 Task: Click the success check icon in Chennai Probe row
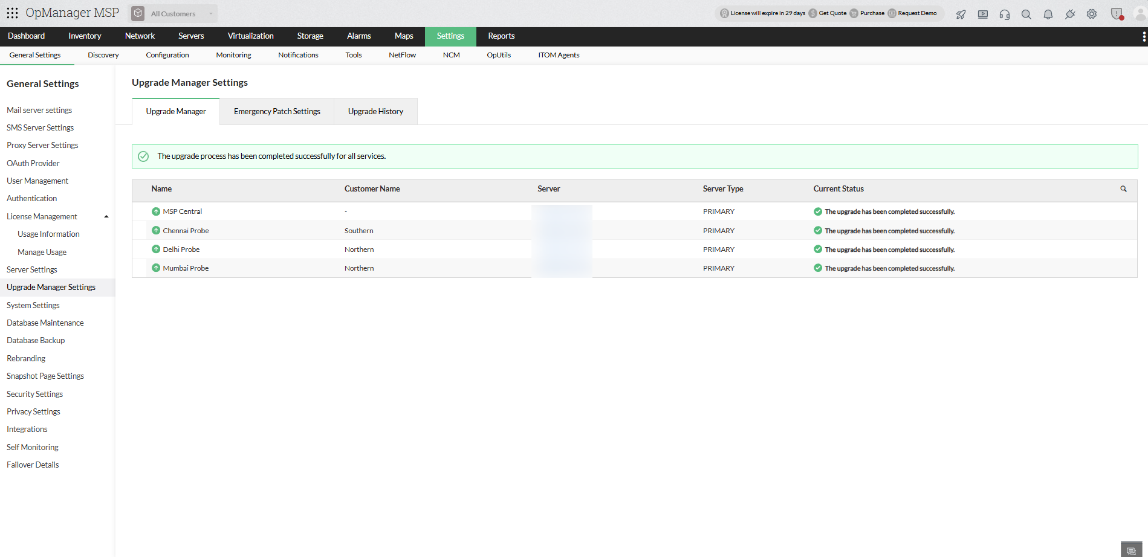(818, 231)
